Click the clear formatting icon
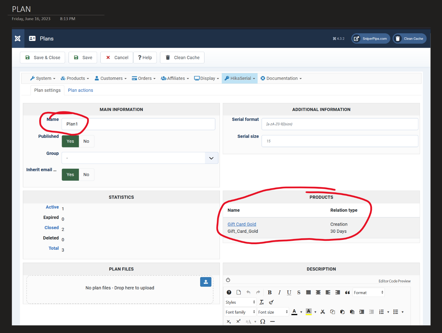Viewport: 442px width, 333px height. (262, 302)
